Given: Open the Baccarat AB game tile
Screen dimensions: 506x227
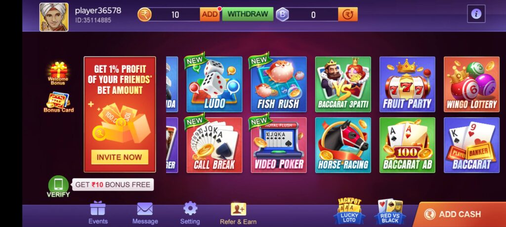Looking at the screenshot, I should point(407,145).
